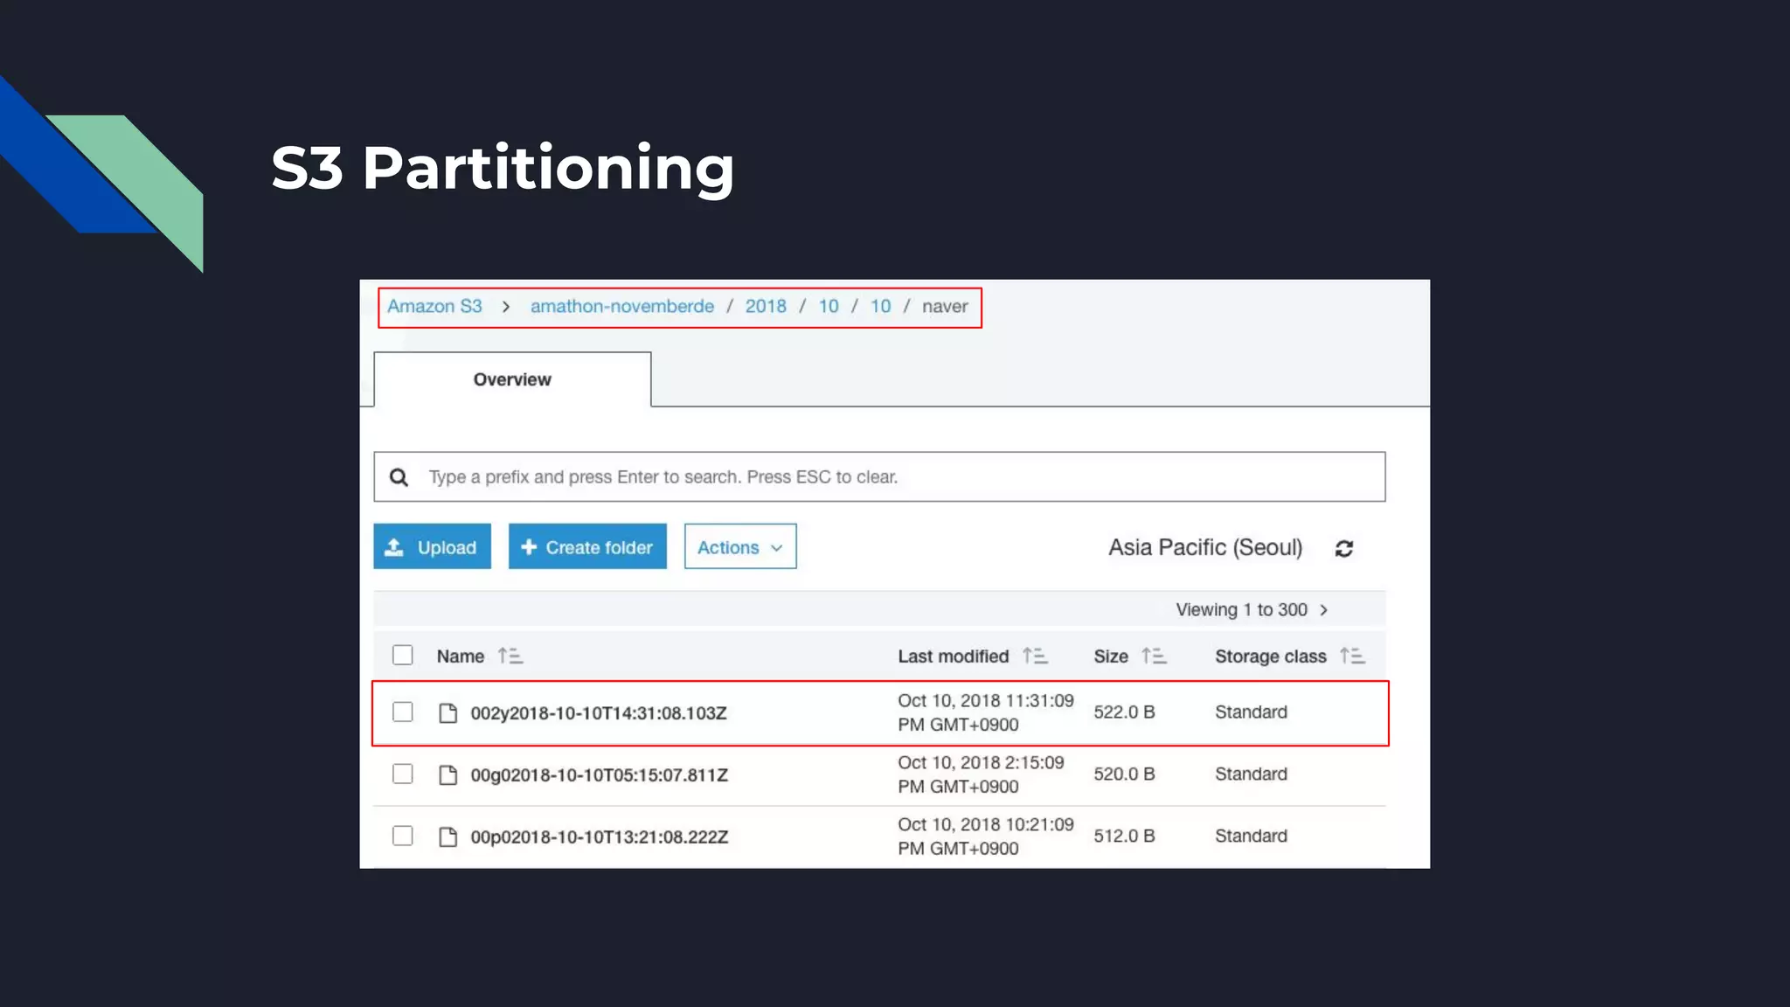Navigate to the 2018 folder breadcrumb
The image size is (1790, 1007).
pyautogui.click(x=765, y=307)
